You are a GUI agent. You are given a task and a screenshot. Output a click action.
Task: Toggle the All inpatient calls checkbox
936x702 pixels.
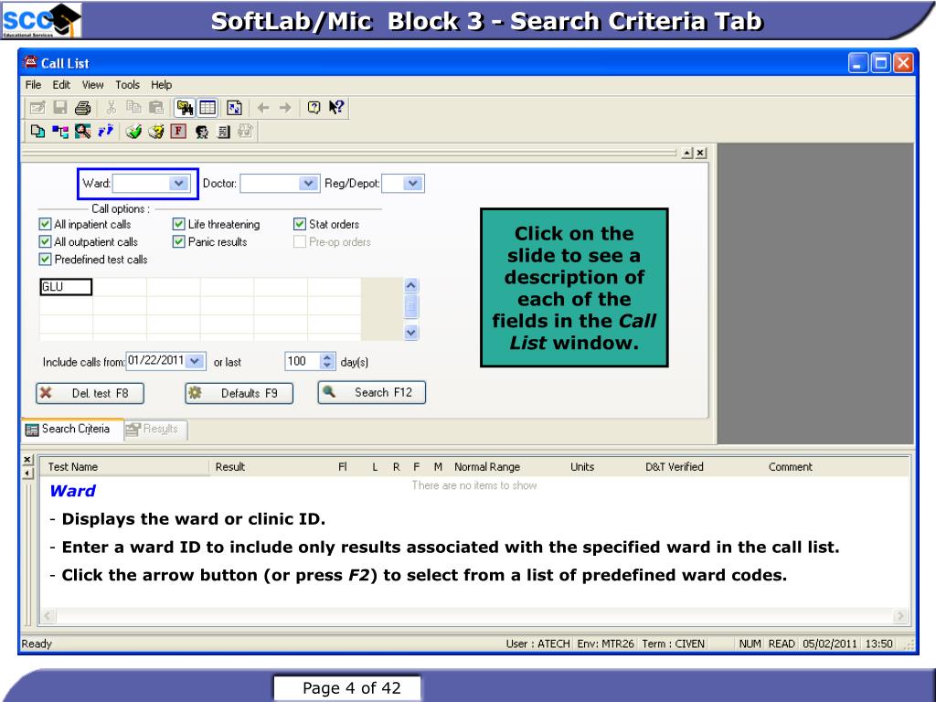pyautogui.click(x=45, y=225)
